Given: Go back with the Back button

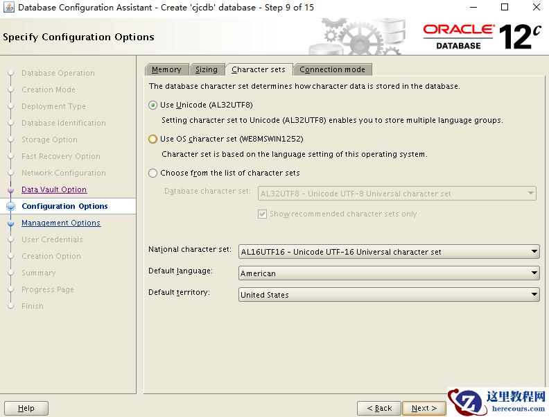Looking at the screenshot, I should pos(379,408).
